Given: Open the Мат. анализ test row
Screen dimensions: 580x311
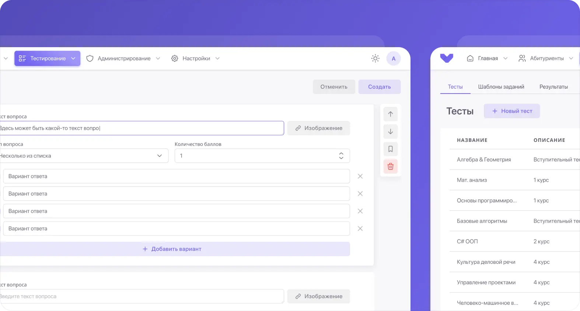Looking at the screenshot, I should pyautogui.click(x=515, y=180).
